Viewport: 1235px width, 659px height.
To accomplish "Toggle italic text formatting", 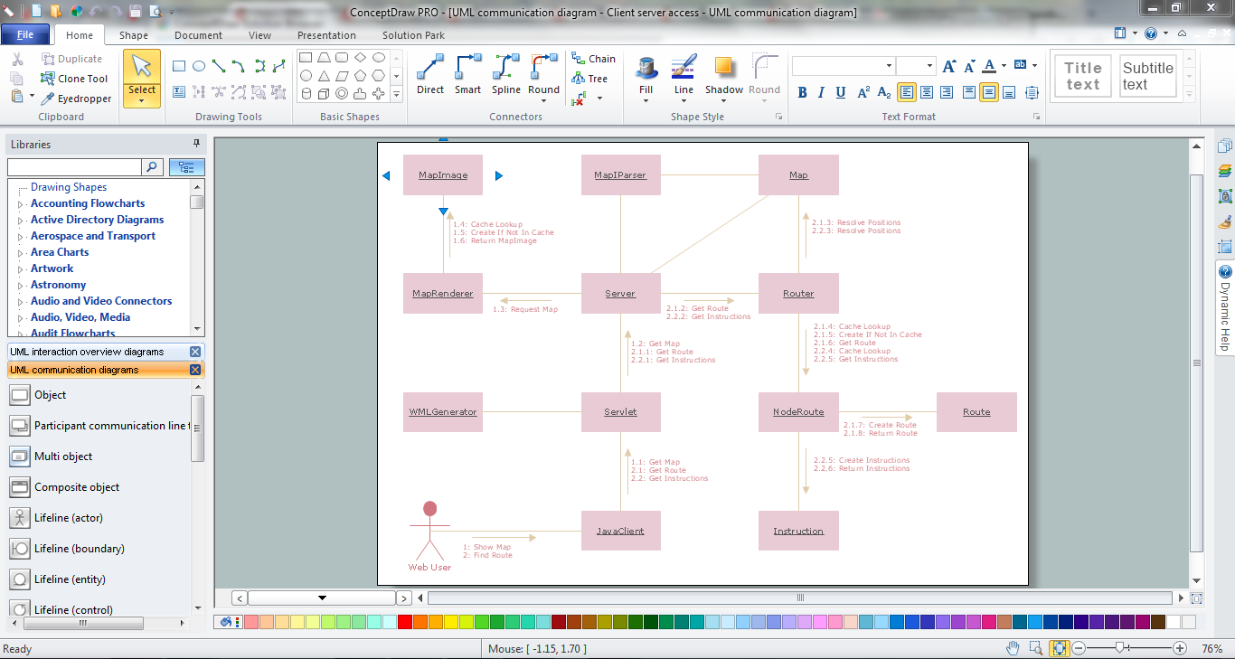I will tap(821, 92).
